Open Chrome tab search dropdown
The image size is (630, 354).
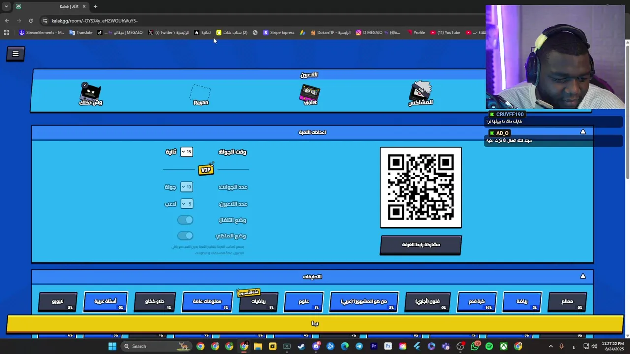pos(6,6)
